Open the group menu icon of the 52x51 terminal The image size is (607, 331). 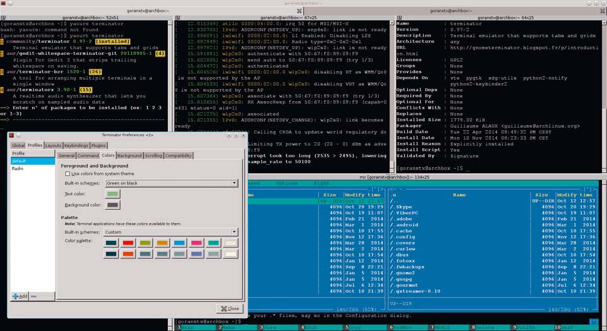tap(3, 18)
